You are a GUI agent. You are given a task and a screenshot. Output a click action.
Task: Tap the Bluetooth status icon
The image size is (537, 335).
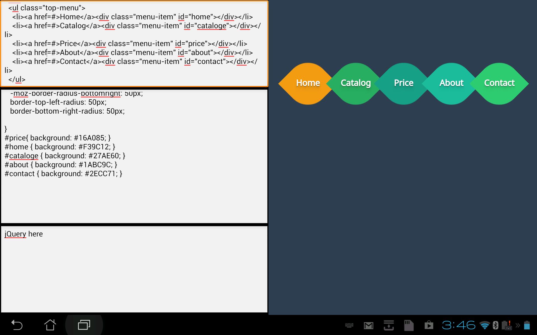495,326
